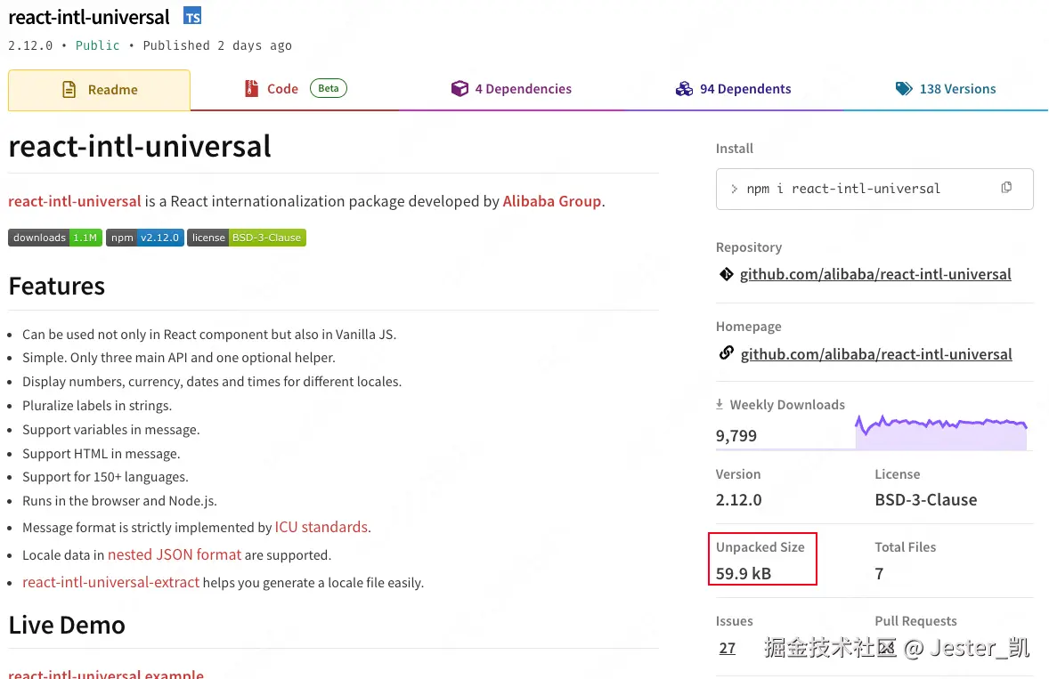Click the homepage chain link icon
The image size is (1049, 679).
726,353
